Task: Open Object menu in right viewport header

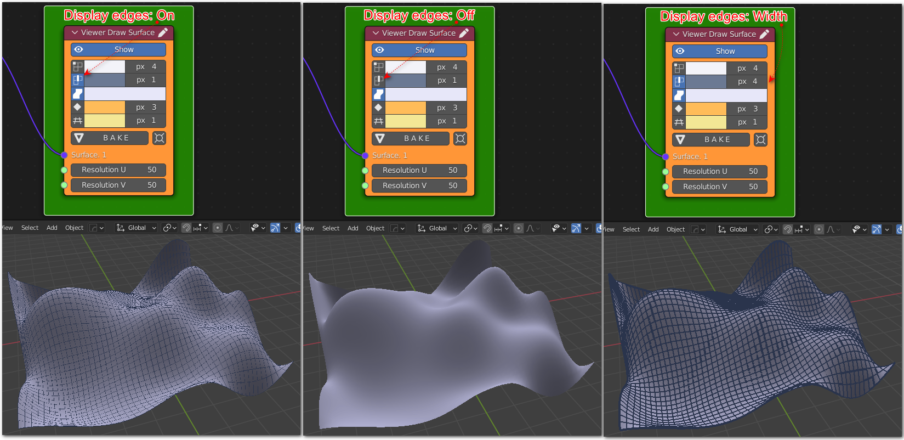Action: tap(675, 229)
